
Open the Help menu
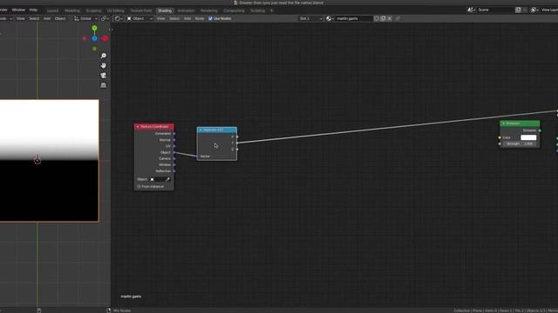pyautogui.click(x=33, y=10)
